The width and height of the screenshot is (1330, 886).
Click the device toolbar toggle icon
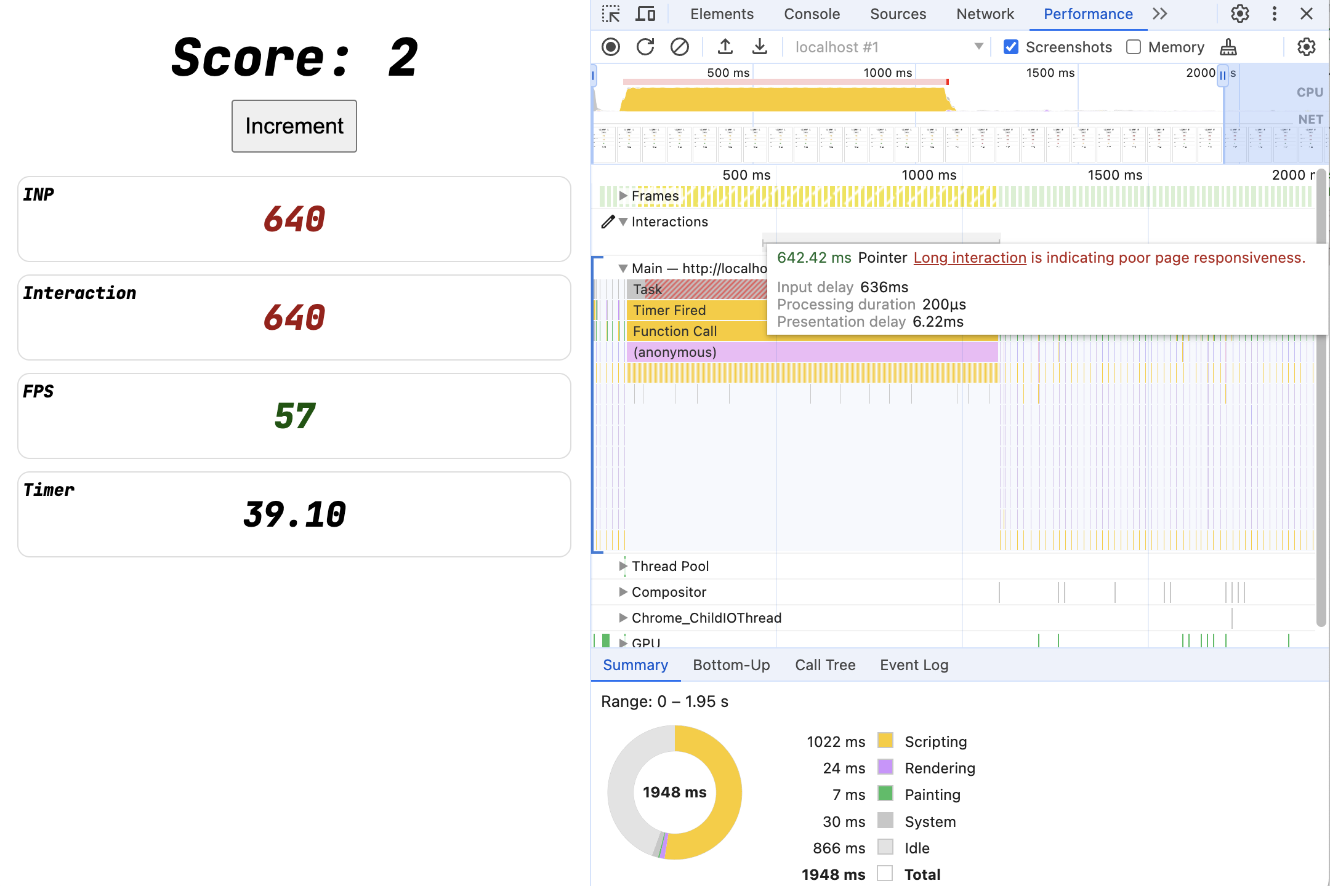(643, 15)
